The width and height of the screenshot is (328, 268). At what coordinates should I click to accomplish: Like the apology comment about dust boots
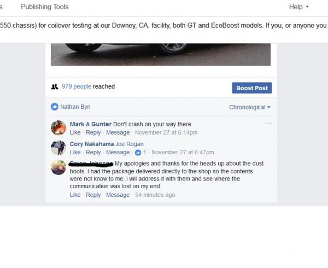(x=75, y=195)
